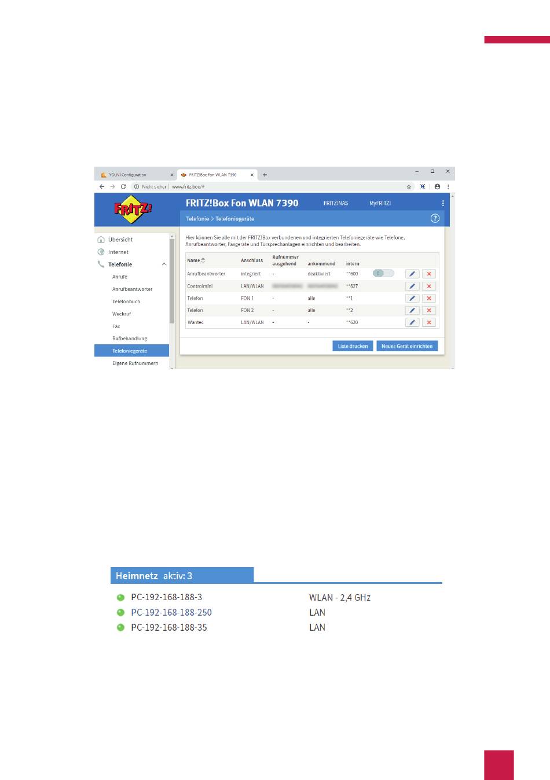Open Anrufe in the sidebar
550x780 pixels.
click(x=120, y=277)
